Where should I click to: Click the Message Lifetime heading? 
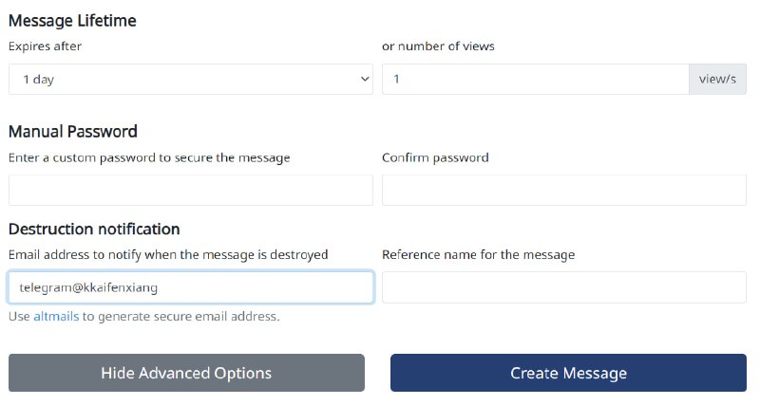[x=72, y=20]
